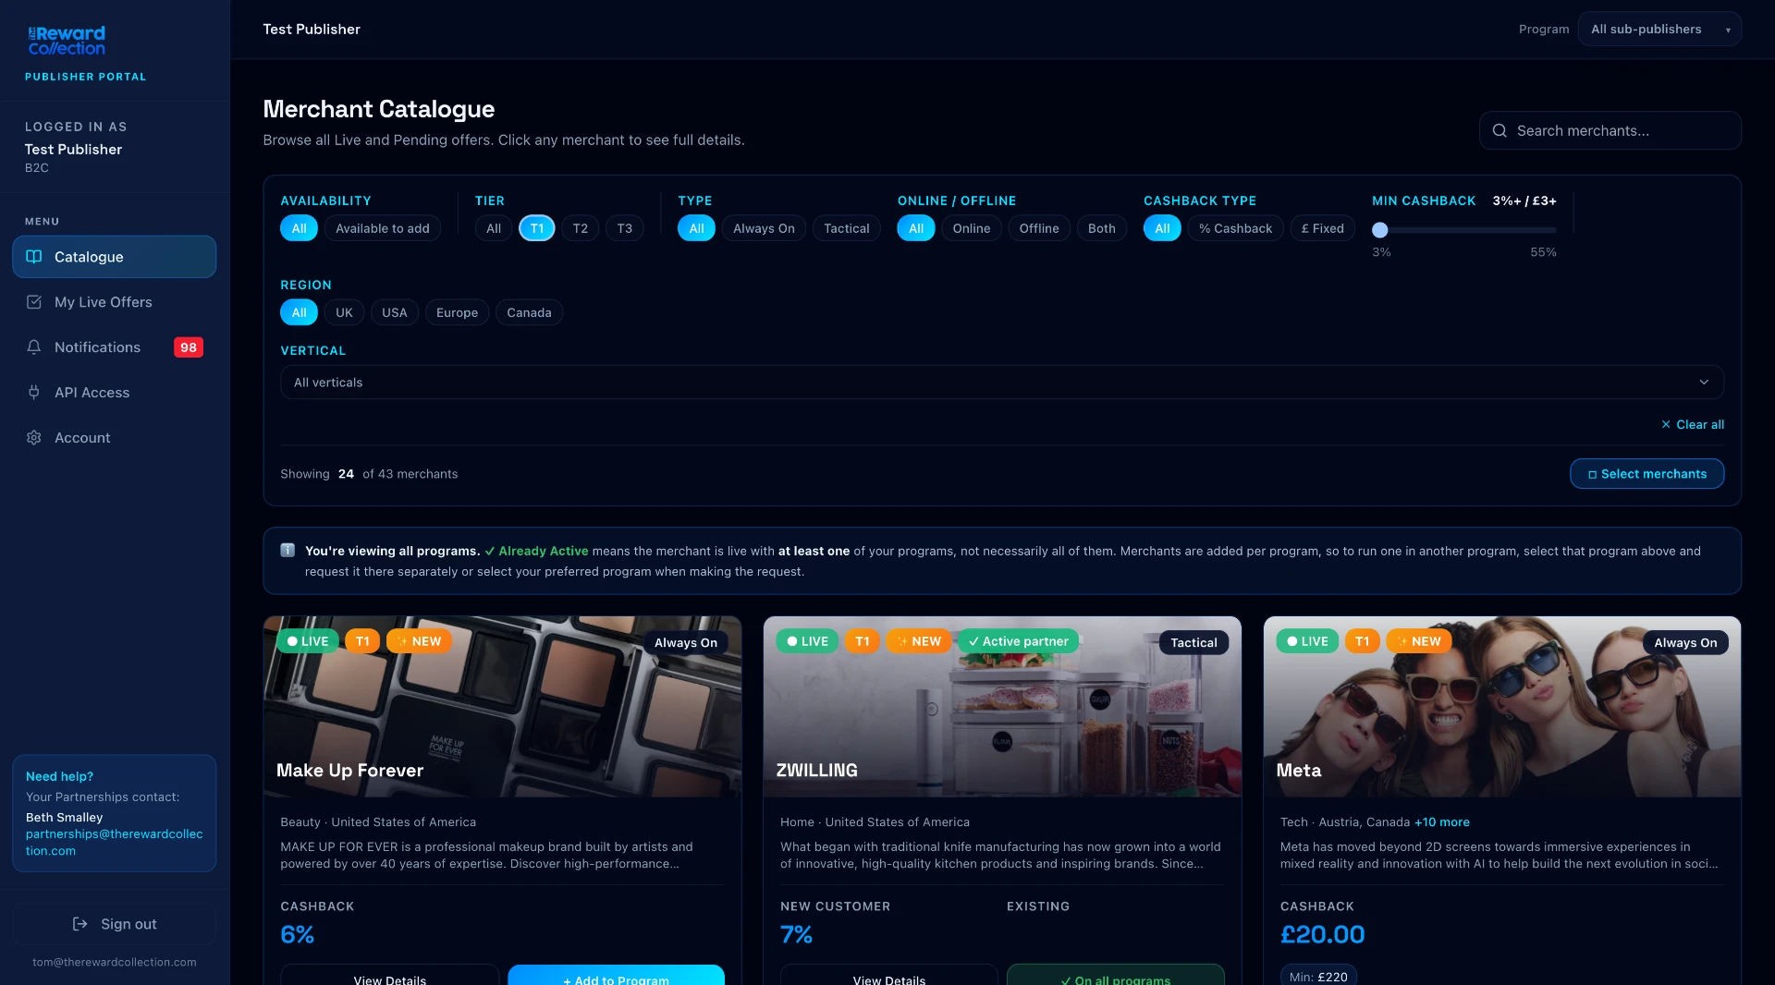Open Notifications page
Screen dimensions: 1775x985
pos(115,347)
